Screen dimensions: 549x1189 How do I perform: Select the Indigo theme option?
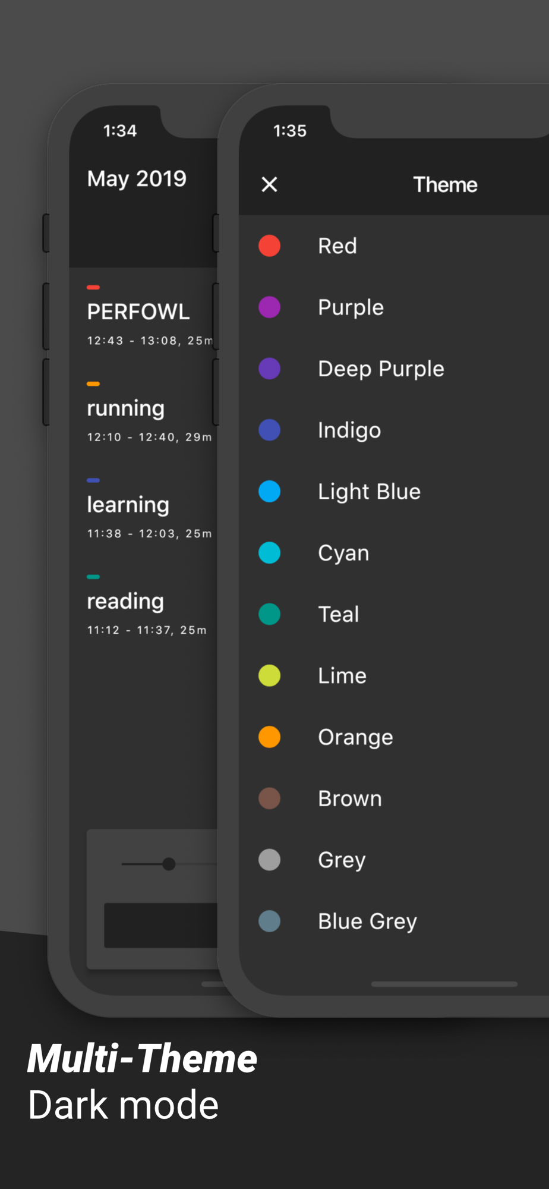click(349, 430)
